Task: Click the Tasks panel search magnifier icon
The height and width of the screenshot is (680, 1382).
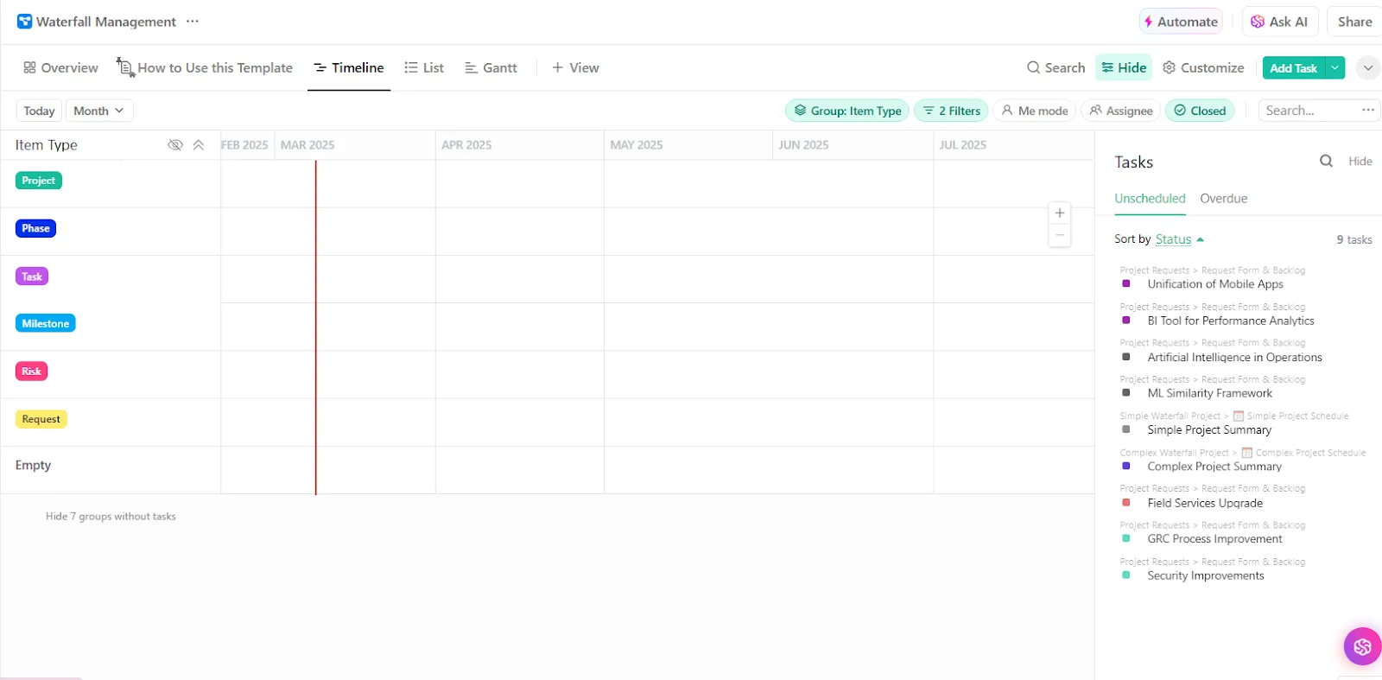Action: click(x=1326, y=161)
